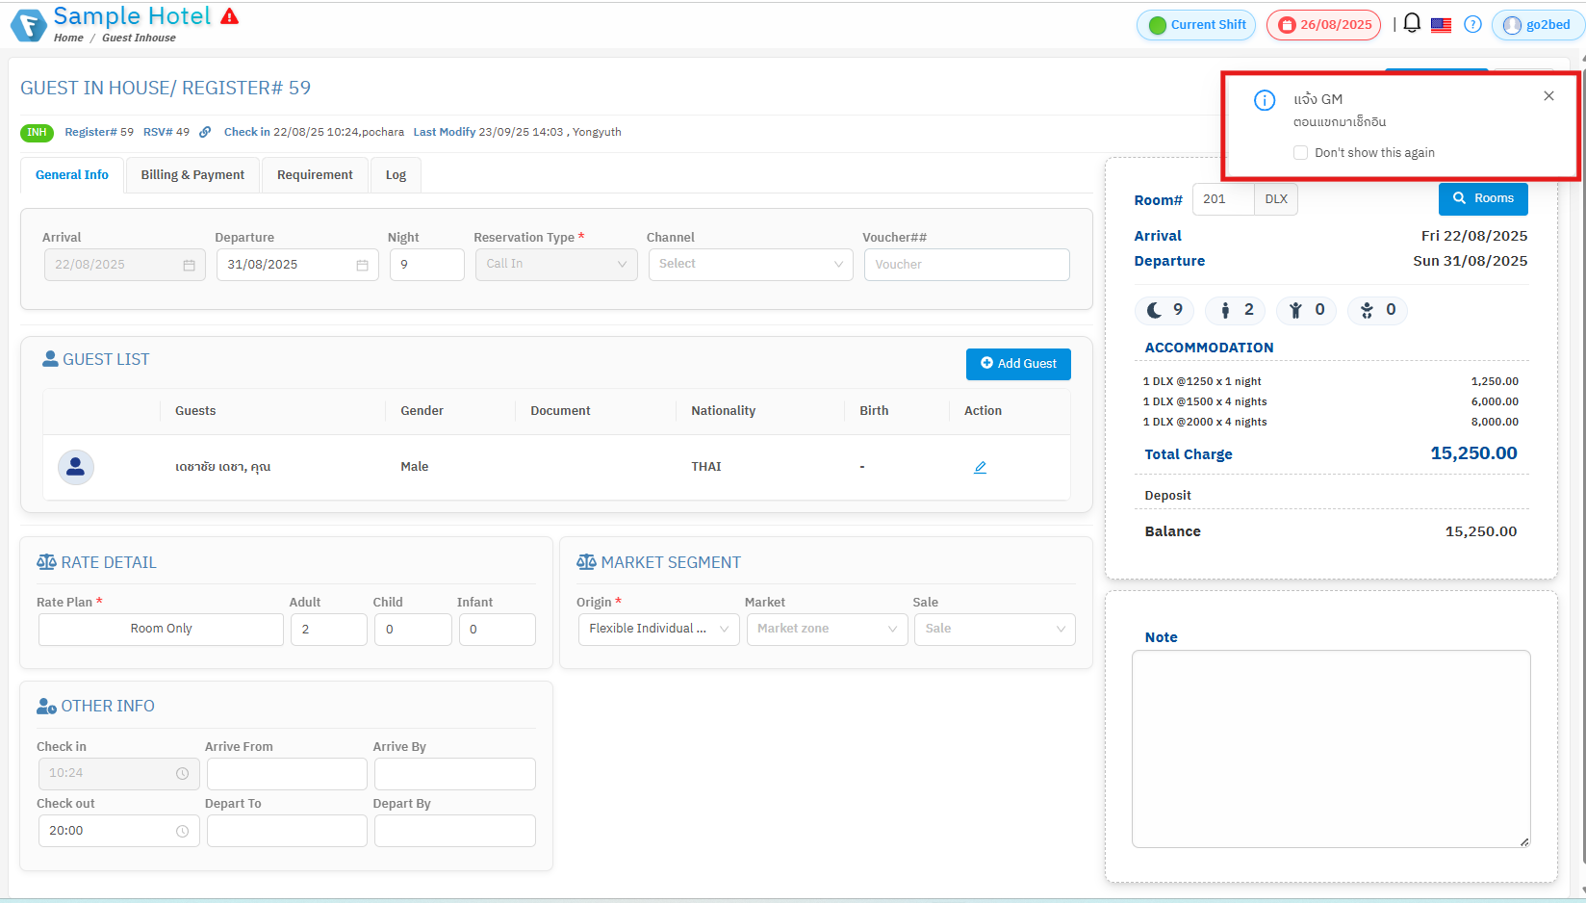Open the Sale dropdown
The image size is (1586, 903).
pos(994,630)
